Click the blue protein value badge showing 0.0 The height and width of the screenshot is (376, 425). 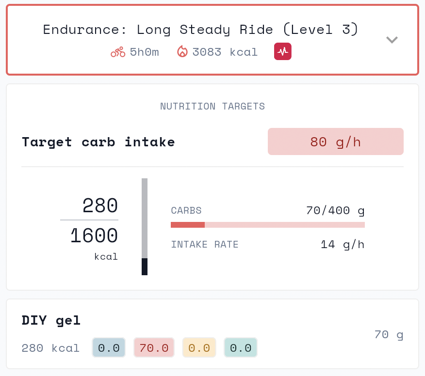coord(109,347)
